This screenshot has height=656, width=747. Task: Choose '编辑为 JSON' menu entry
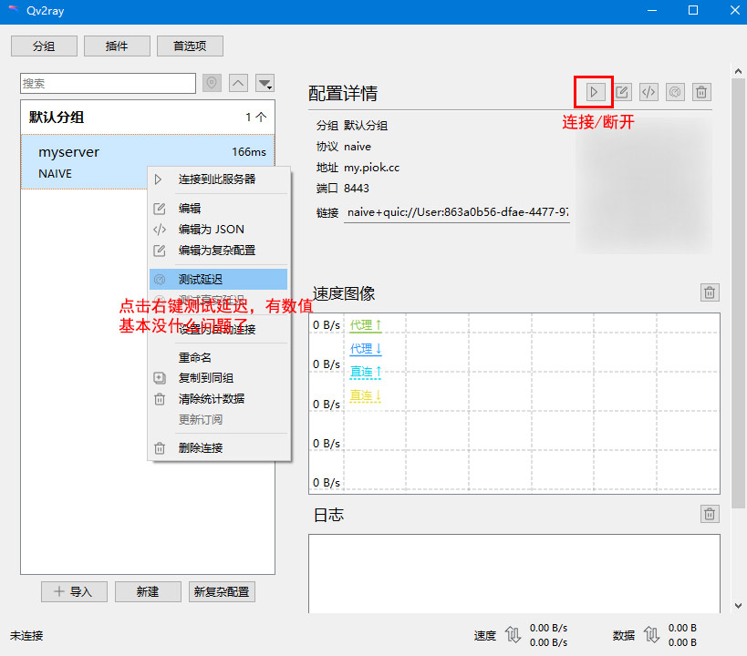(x=219, y=229)
